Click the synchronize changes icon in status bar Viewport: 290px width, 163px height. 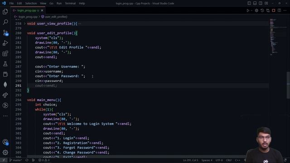27,160
